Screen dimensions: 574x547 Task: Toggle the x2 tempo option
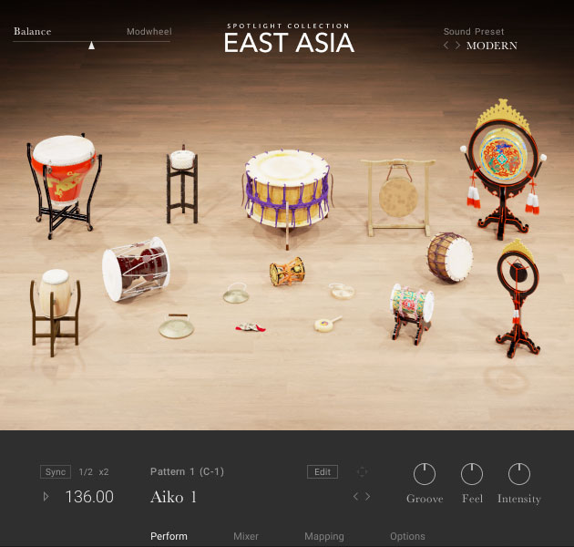click(104, 472)
